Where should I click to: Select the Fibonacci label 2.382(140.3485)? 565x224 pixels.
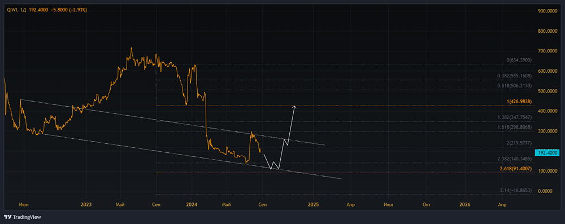(515, 159)
